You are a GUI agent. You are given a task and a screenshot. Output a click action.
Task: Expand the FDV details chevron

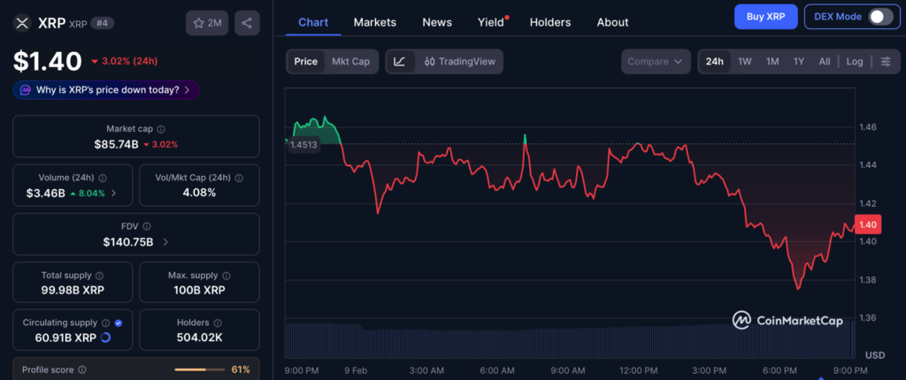coord(165,241)
